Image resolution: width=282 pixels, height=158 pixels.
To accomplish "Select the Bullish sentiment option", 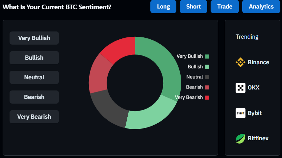I will click(x=34, y=58).
